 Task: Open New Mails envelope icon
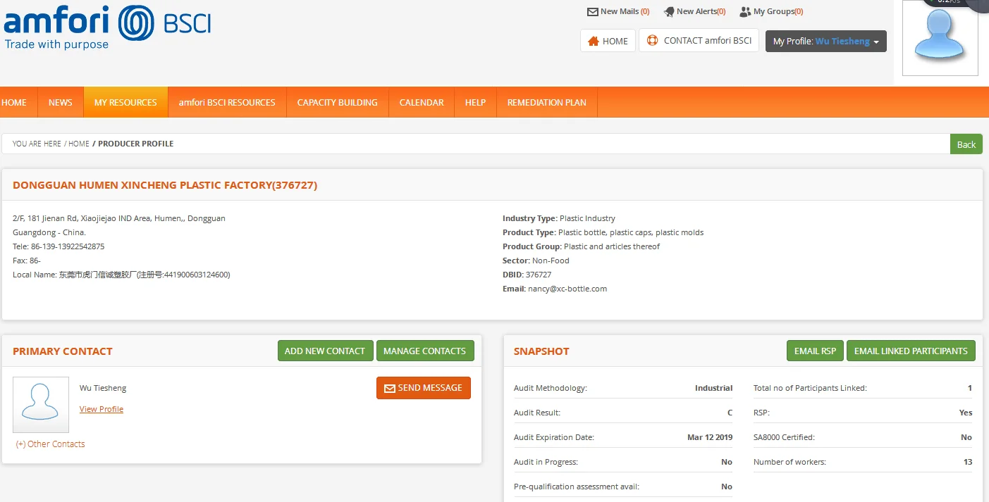point(592,12)
